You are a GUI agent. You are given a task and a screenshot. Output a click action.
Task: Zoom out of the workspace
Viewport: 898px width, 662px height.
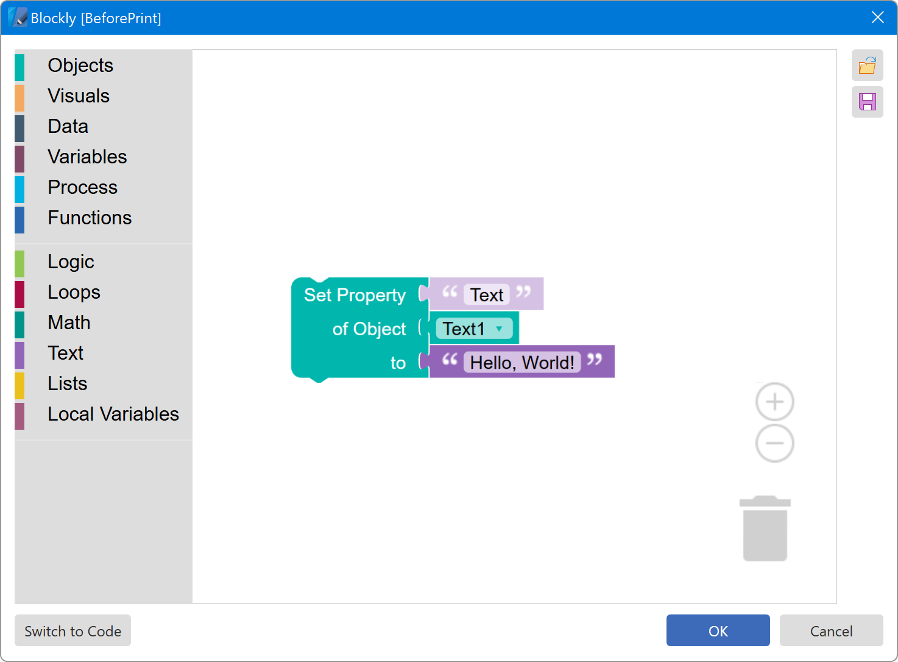(x=774, y=443)
